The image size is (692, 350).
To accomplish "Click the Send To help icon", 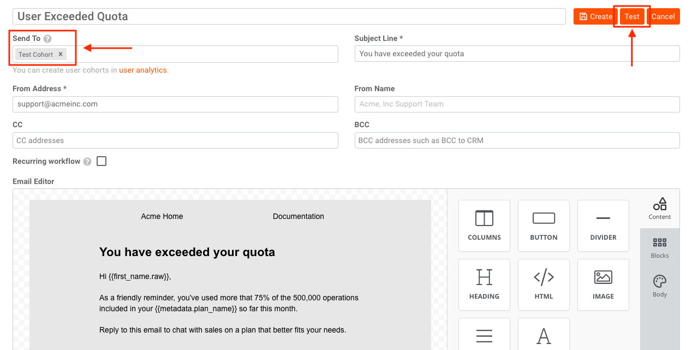I will (x=47, y=39).
